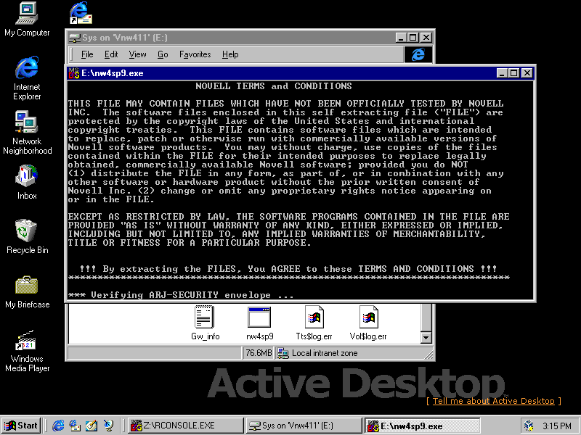This screenshot has height=435, width=581.
Task: Select the Windows Media Player desktop shortcut
Action: point(27,351)
